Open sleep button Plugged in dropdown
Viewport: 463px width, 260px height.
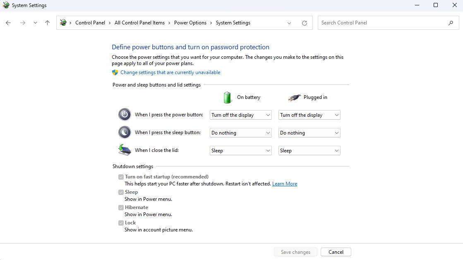(309, 132)
